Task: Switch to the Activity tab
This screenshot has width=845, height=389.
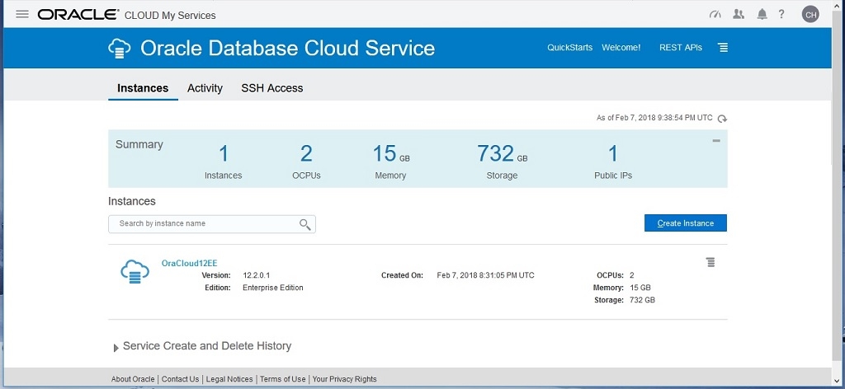Action: [x=205, y=88]
